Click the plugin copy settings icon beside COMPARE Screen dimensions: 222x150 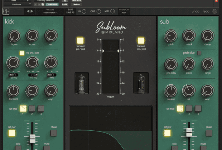[43, 5]
